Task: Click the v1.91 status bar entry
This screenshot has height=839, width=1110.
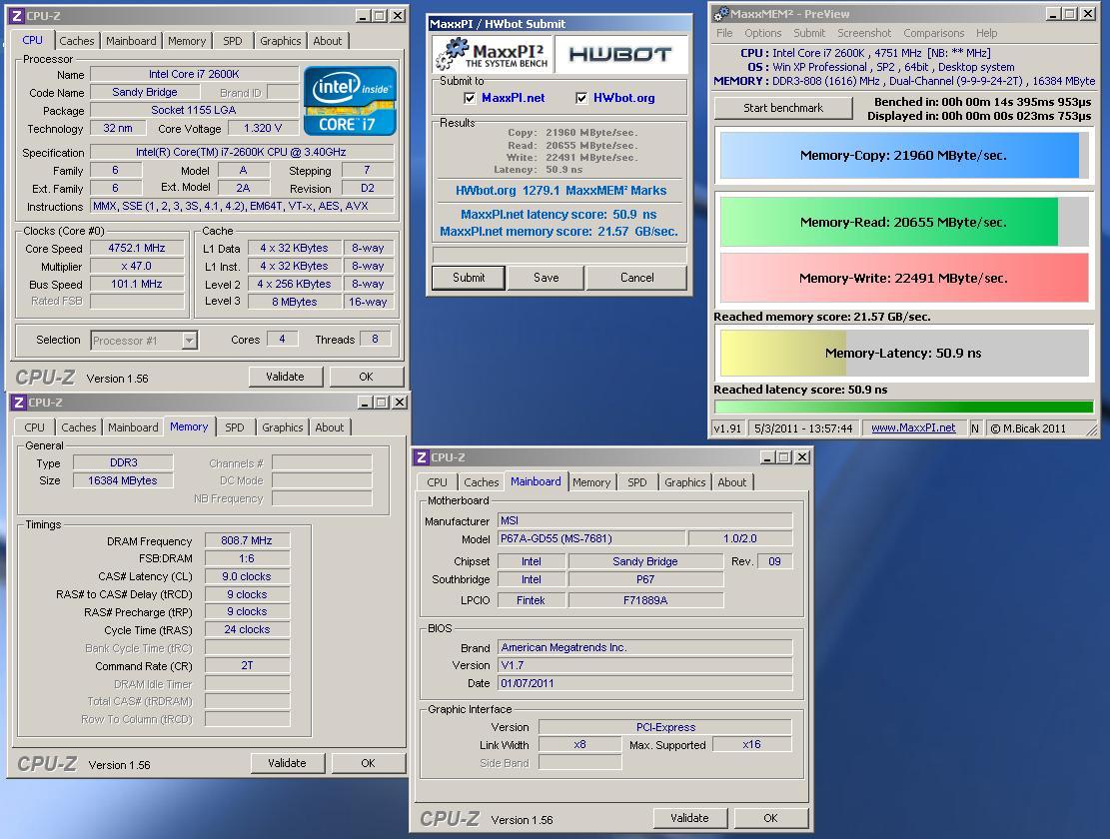Action: [x=727, y=427]
